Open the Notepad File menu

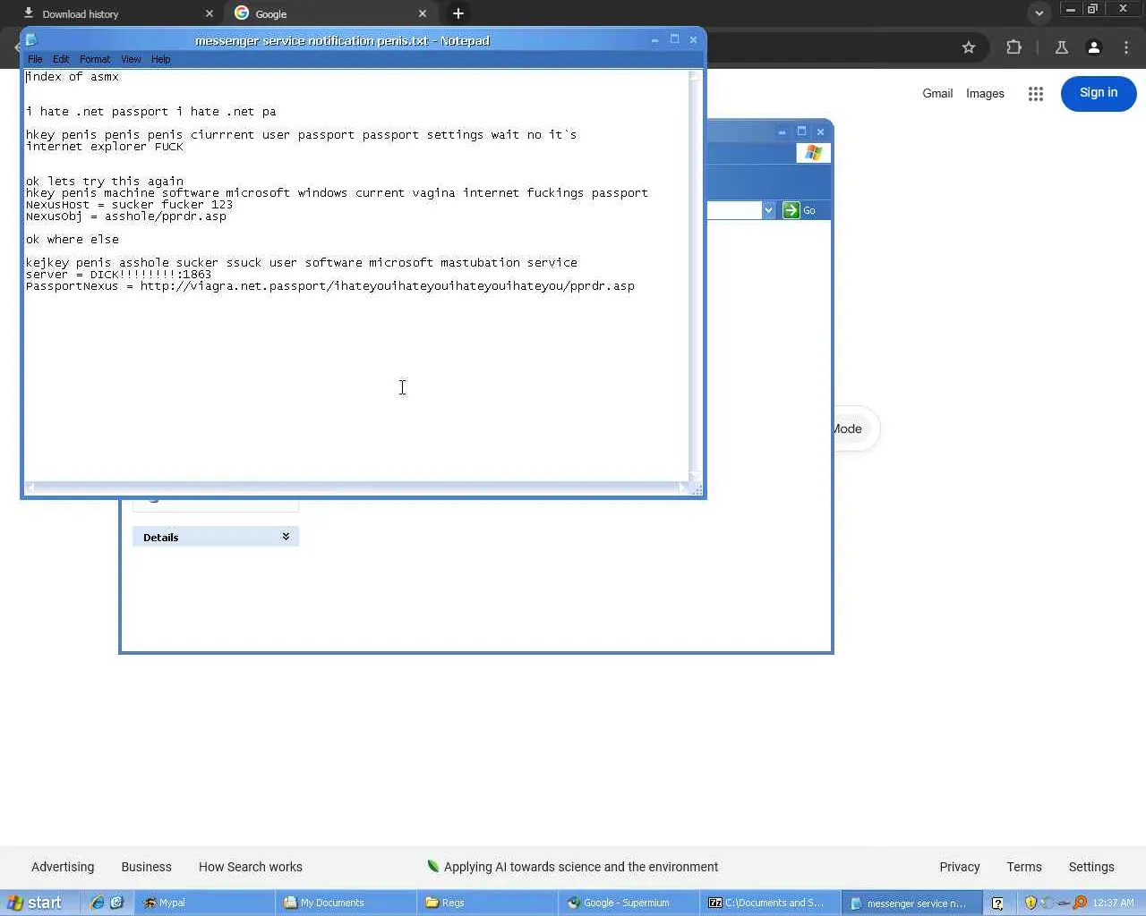[35, 59]
